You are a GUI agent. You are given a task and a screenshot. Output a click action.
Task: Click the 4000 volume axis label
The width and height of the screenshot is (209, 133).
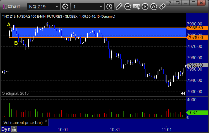click(191, 100)
